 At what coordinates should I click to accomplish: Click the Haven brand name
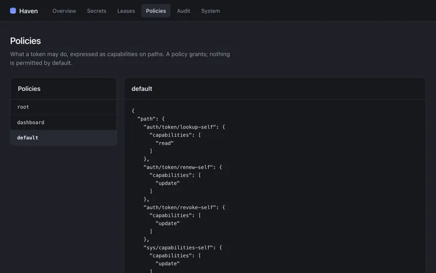click(28, 11)
